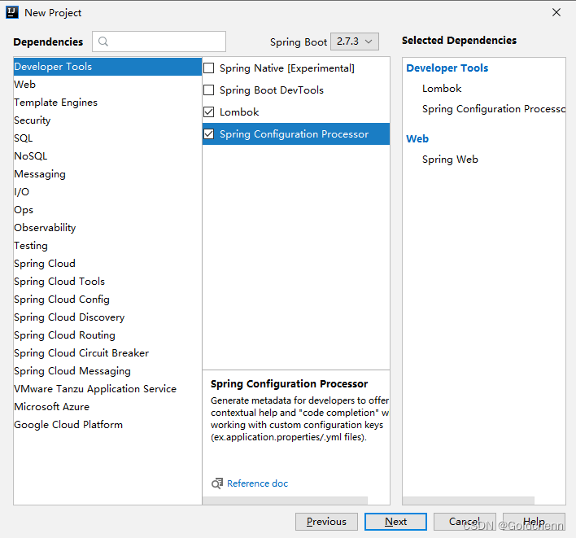Select Spring Cloud Circuit Breaker category
The width and height of the screenshot is (576, 538).
click(107, 353)
